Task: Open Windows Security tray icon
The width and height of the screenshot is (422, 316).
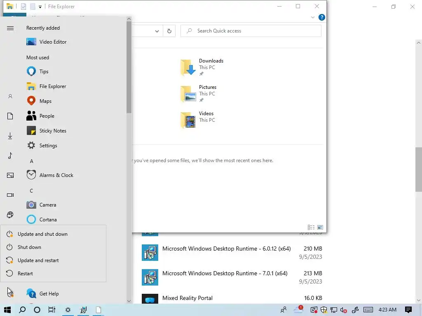Action: (324, 310)
